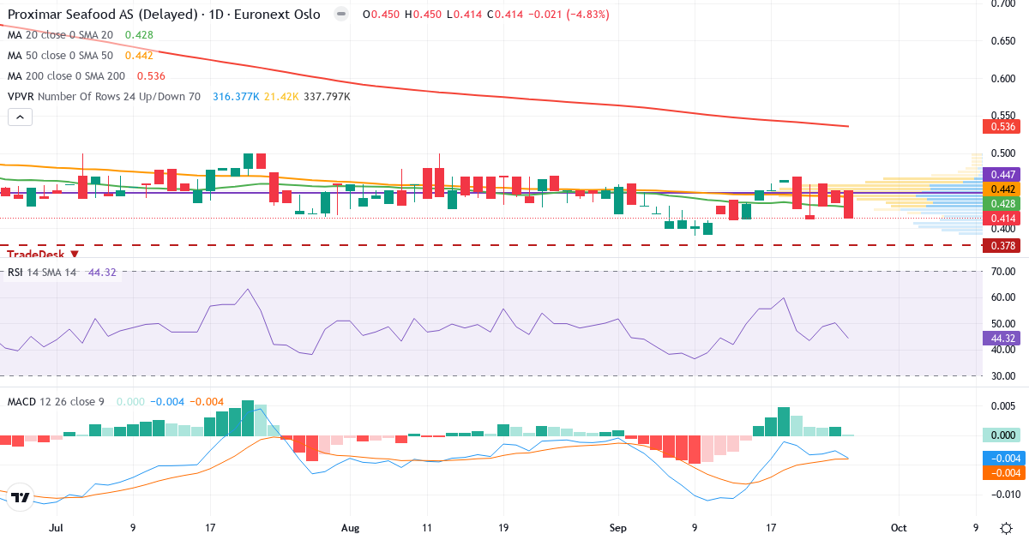Click the TradingView logo
Viewport: 1029px width, 540px height.
click(21, 497)
